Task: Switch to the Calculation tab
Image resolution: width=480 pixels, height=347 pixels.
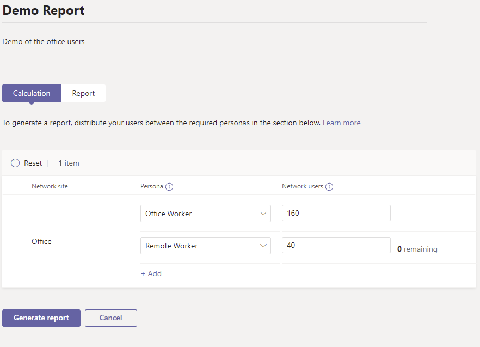Action: [x=32, y=93]
